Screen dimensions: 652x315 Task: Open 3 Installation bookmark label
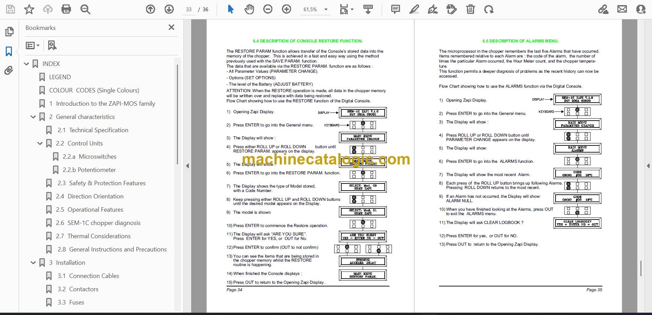point(67,263)
